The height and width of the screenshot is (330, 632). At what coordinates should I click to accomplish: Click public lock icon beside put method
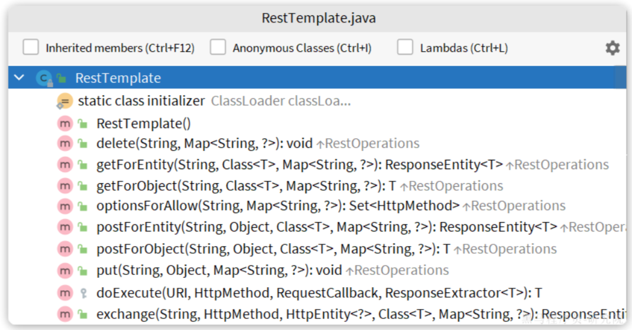(83, 270)
